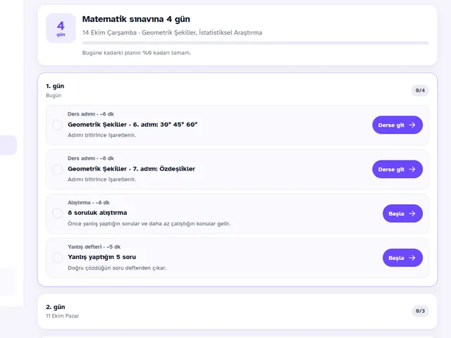Click the Alıştırma · ~8 dk label

89,202
